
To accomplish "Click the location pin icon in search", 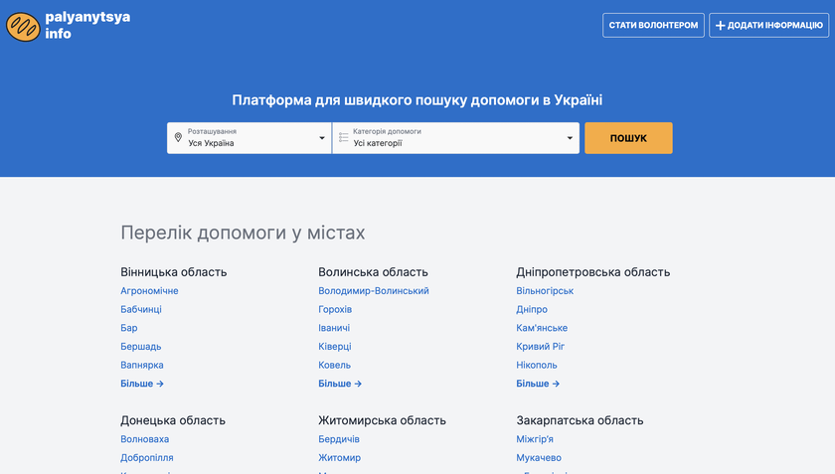I will (x=178, y=138).
